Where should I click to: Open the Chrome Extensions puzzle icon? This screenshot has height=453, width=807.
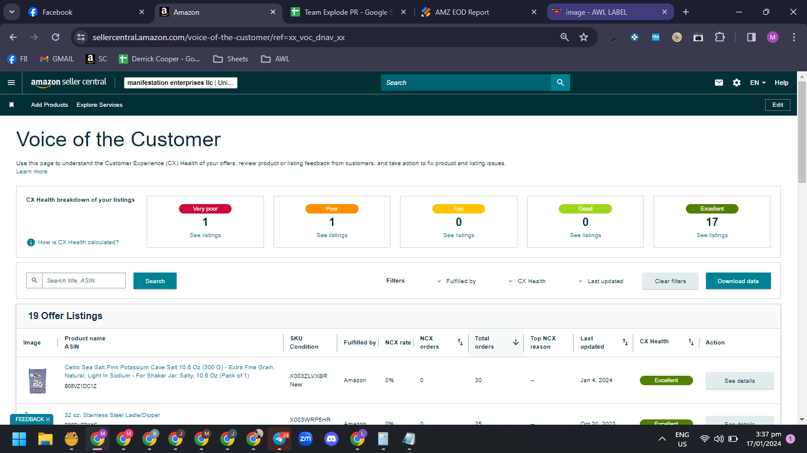coord(720,37)
